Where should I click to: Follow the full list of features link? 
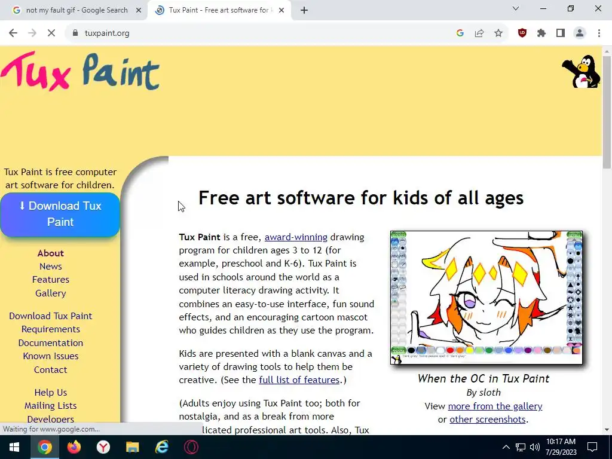point(299,380)
